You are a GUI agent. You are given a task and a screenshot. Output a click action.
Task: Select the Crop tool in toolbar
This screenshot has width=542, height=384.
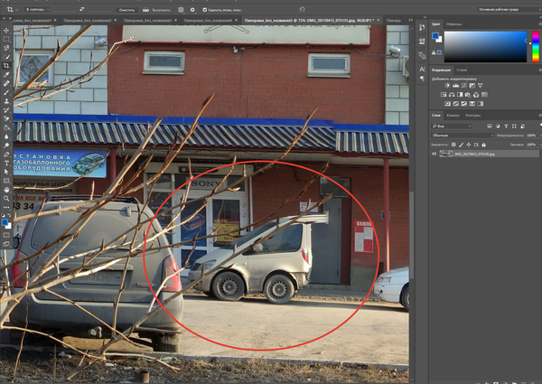tap(6, 66)
